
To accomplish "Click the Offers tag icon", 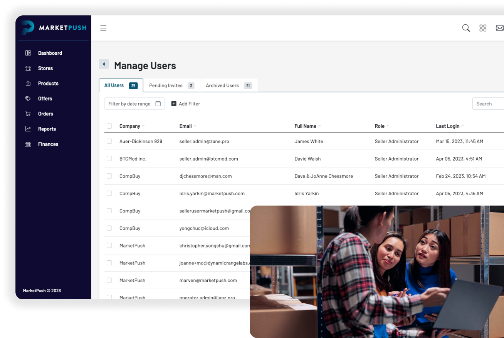I will point(28,99).
